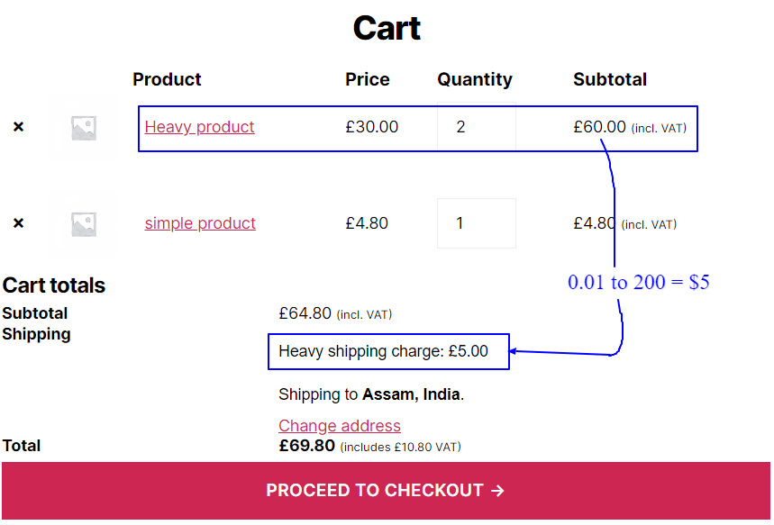Image resolution: width=774 pixels, height=525 pixels.
Task: Click the Cart totals heading
Action: [54, 285]
